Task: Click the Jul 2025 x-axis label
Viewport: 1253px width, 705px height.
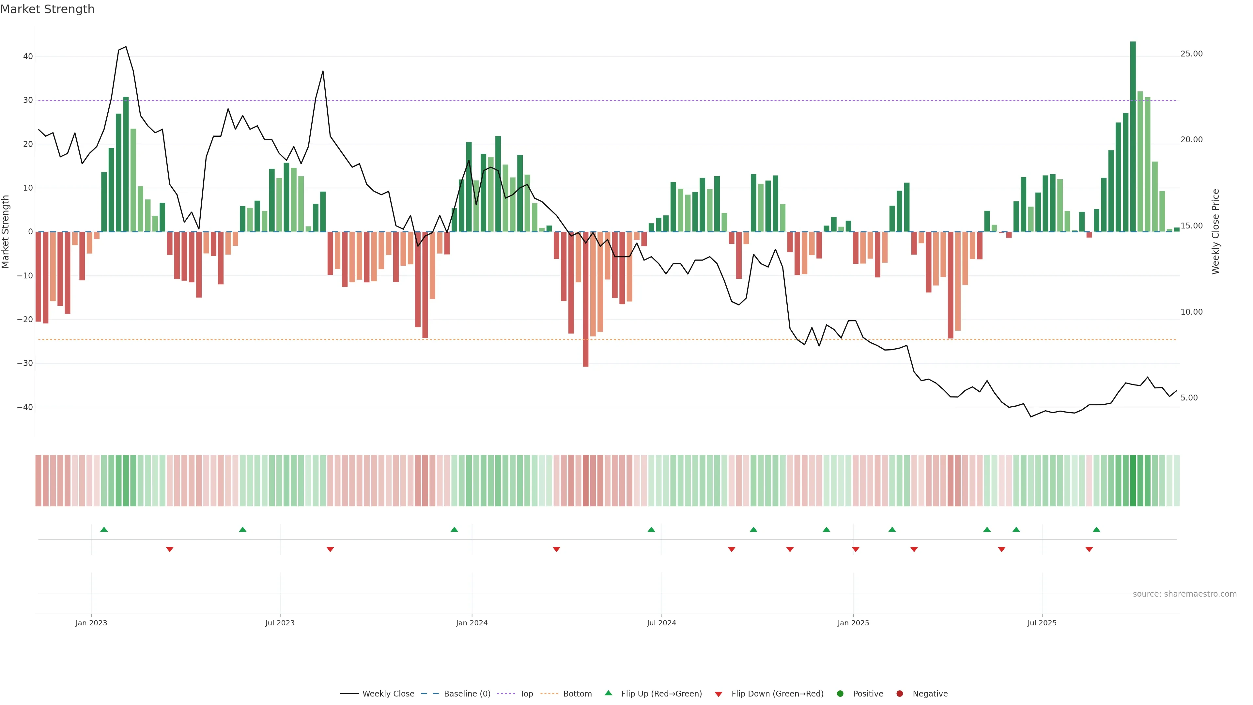Action: (x=1042, y=623)
